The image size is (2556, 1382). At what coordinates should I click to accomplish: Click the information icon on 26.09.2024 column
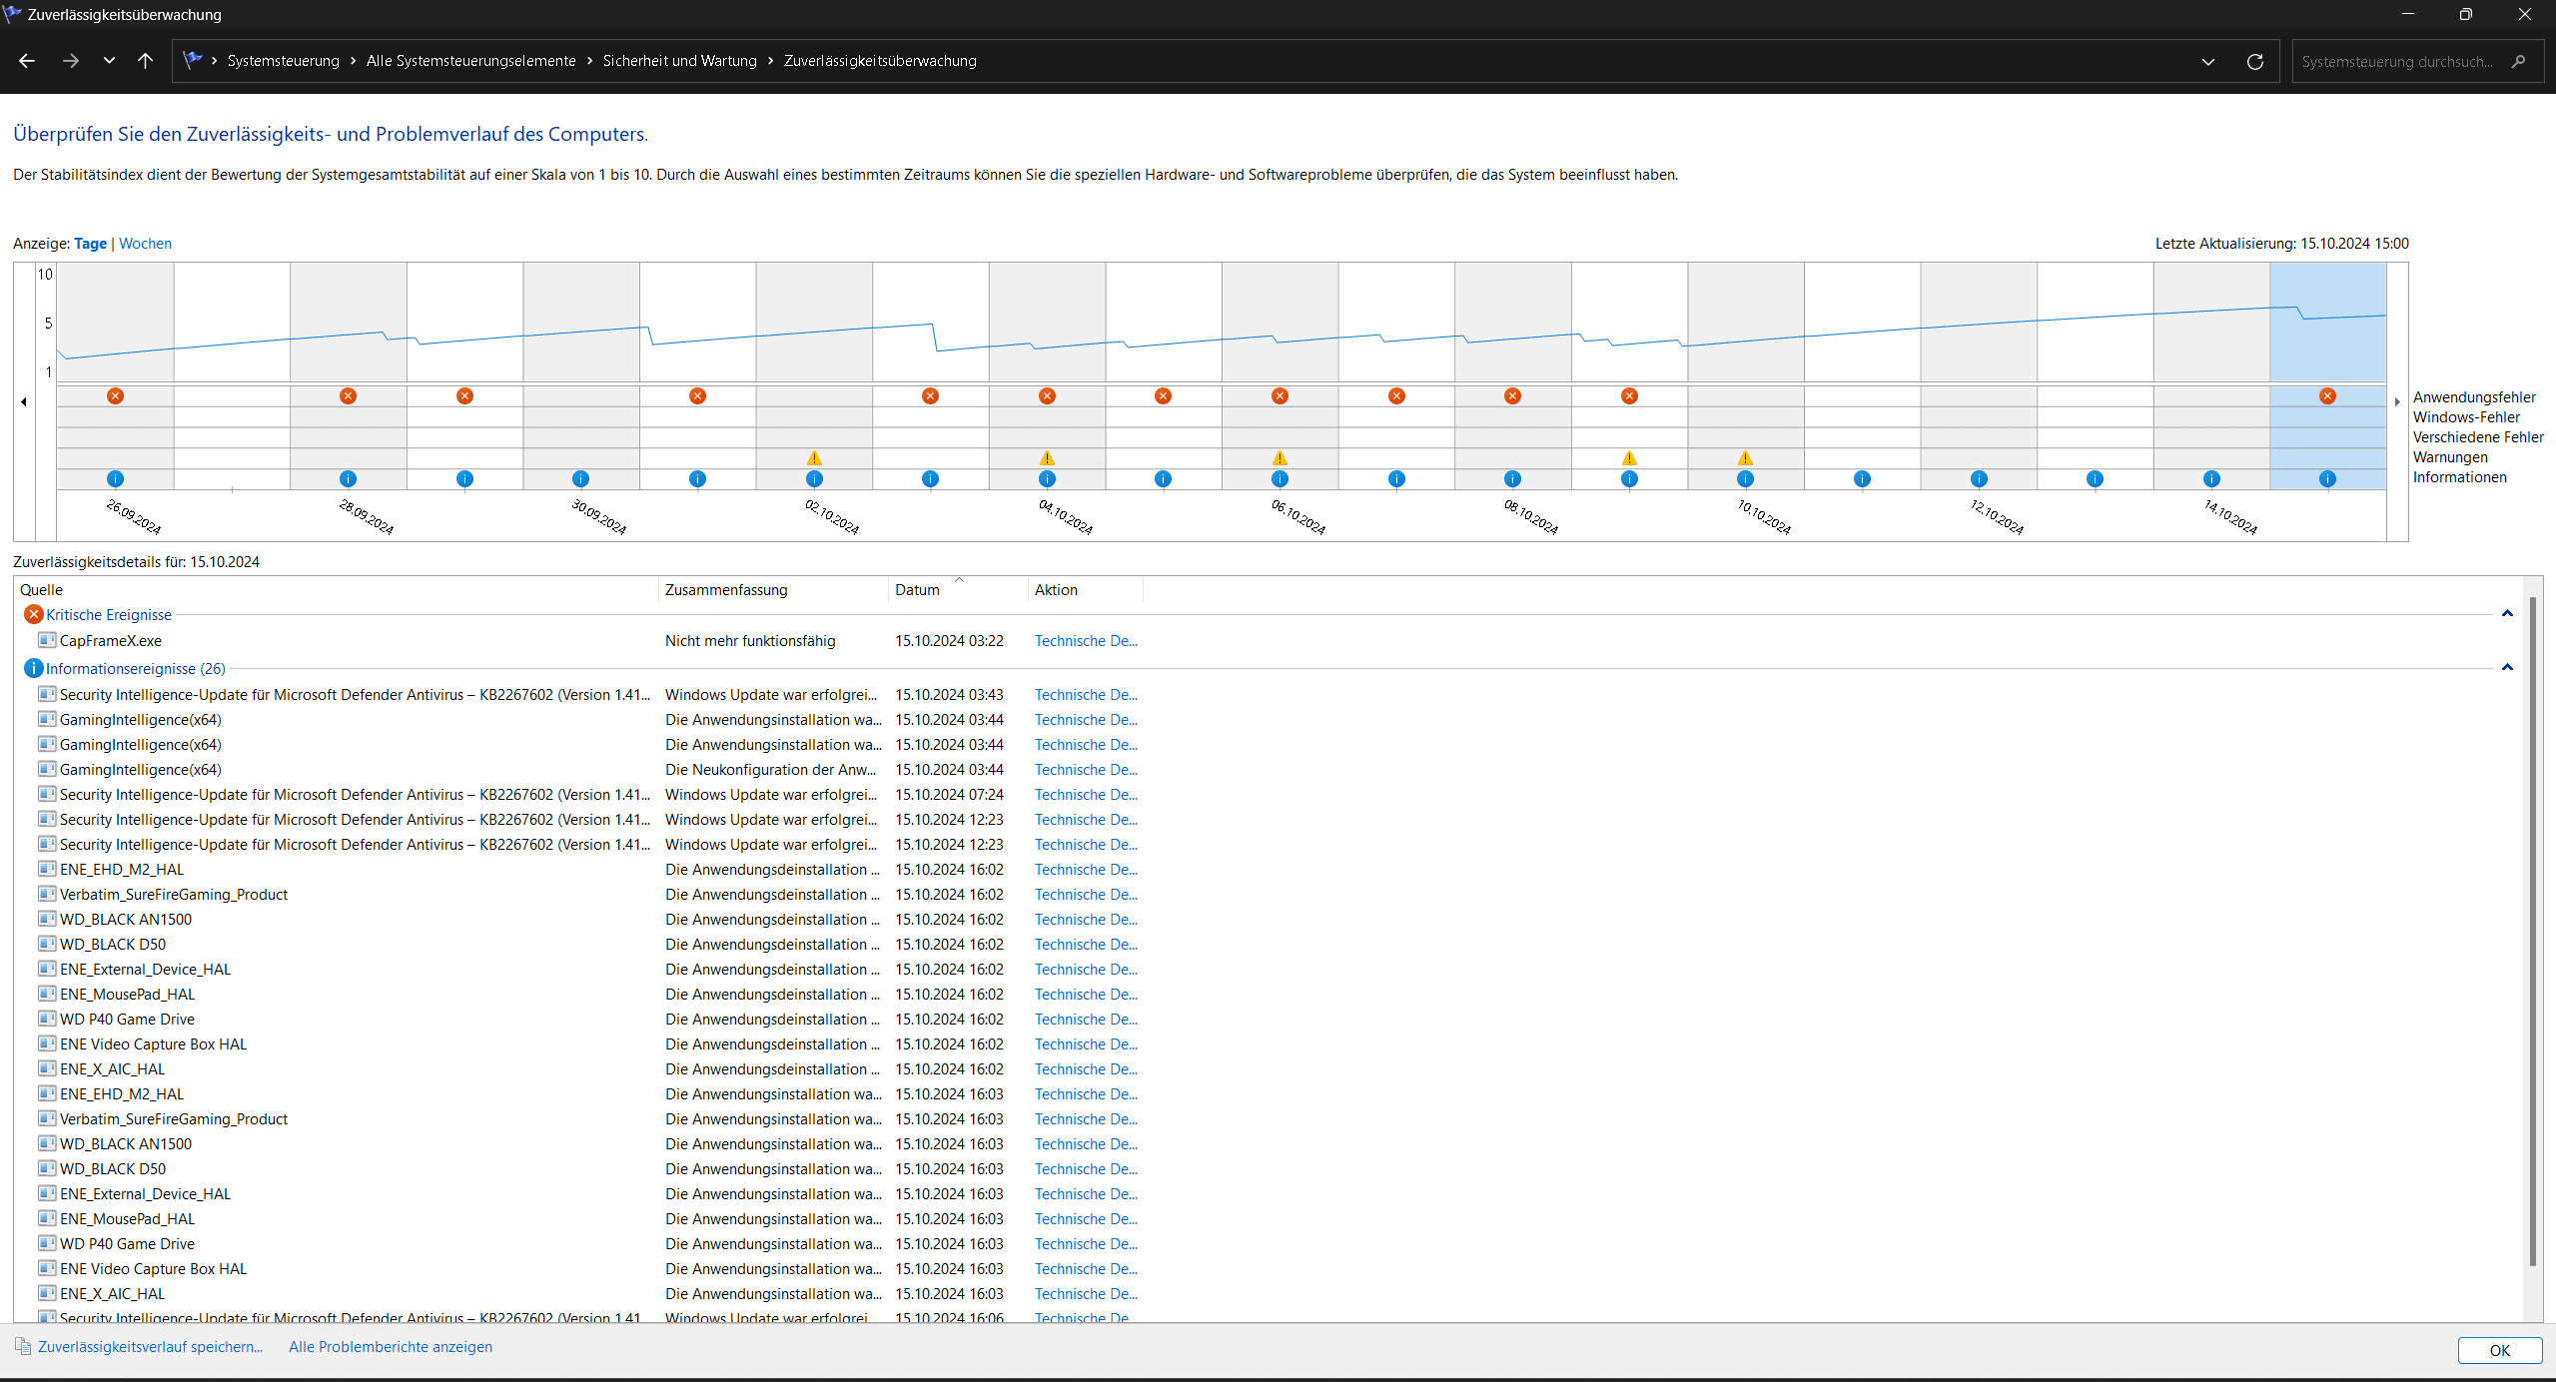(115, 479)
